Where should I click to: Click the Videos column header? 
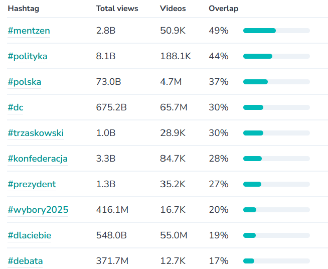point(173,9)
